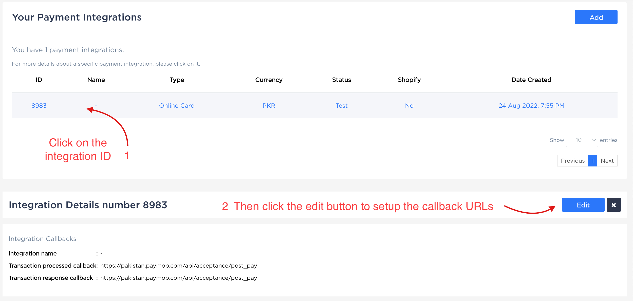The width and height of the screenshot is (633, 301).
Task: Sort by ID column header
Action: tap(39, 80)
